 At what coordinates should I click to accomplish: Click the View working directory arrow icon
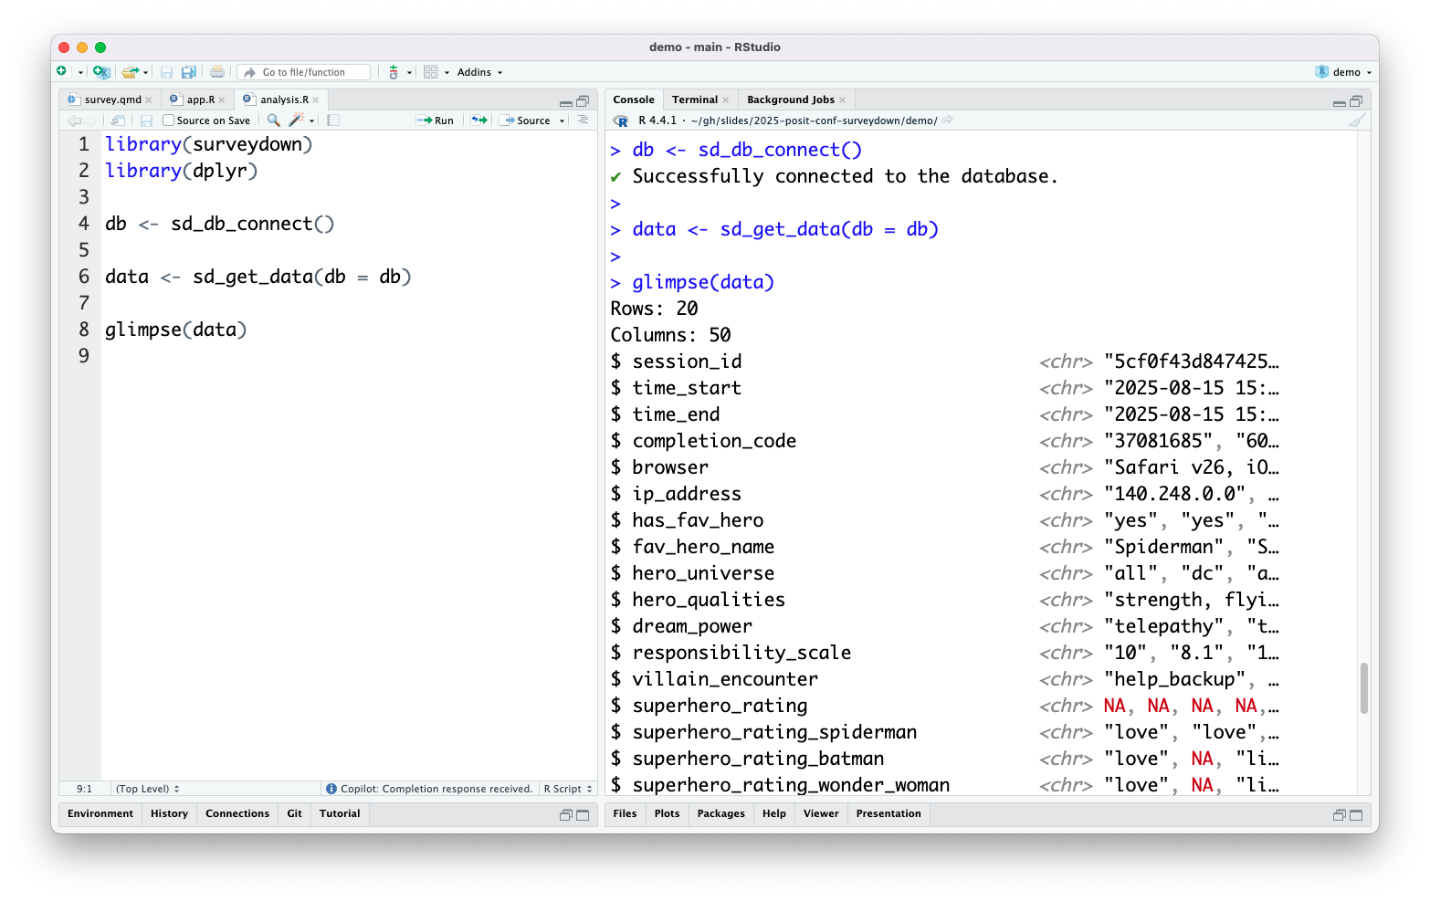948,120
